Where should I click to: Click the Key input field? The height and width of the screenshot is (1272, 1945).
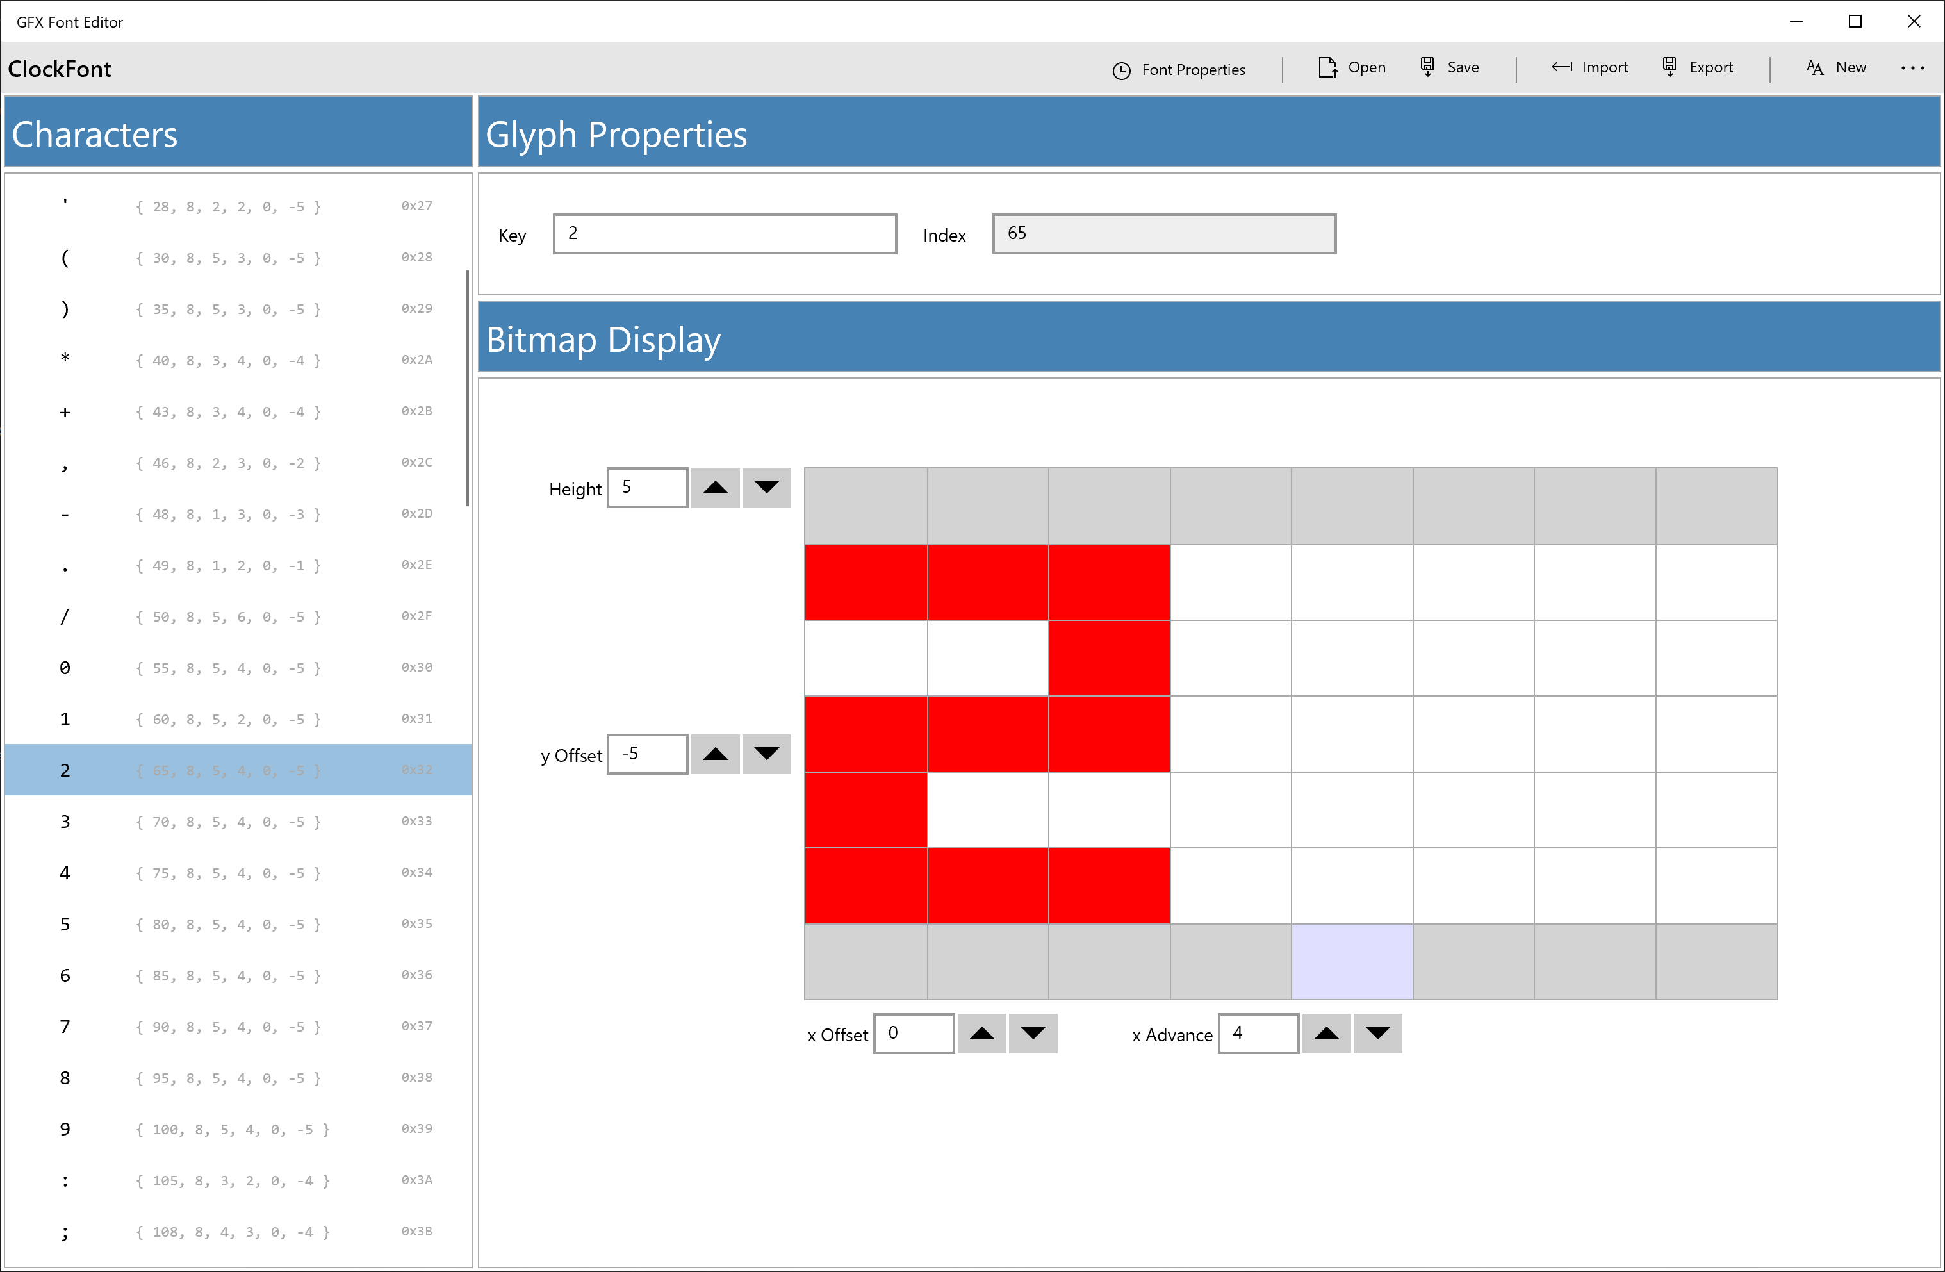(x=724, y=234)
